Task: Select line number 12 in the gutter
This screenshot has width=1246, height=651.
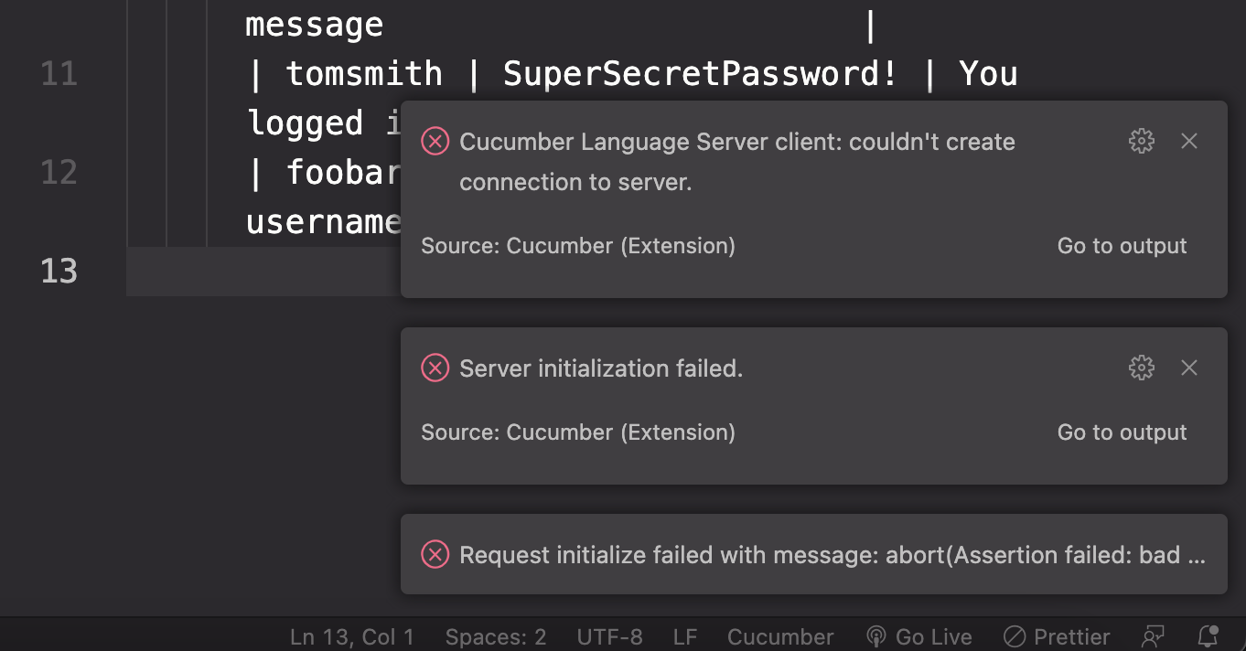Action: point(58,172)
